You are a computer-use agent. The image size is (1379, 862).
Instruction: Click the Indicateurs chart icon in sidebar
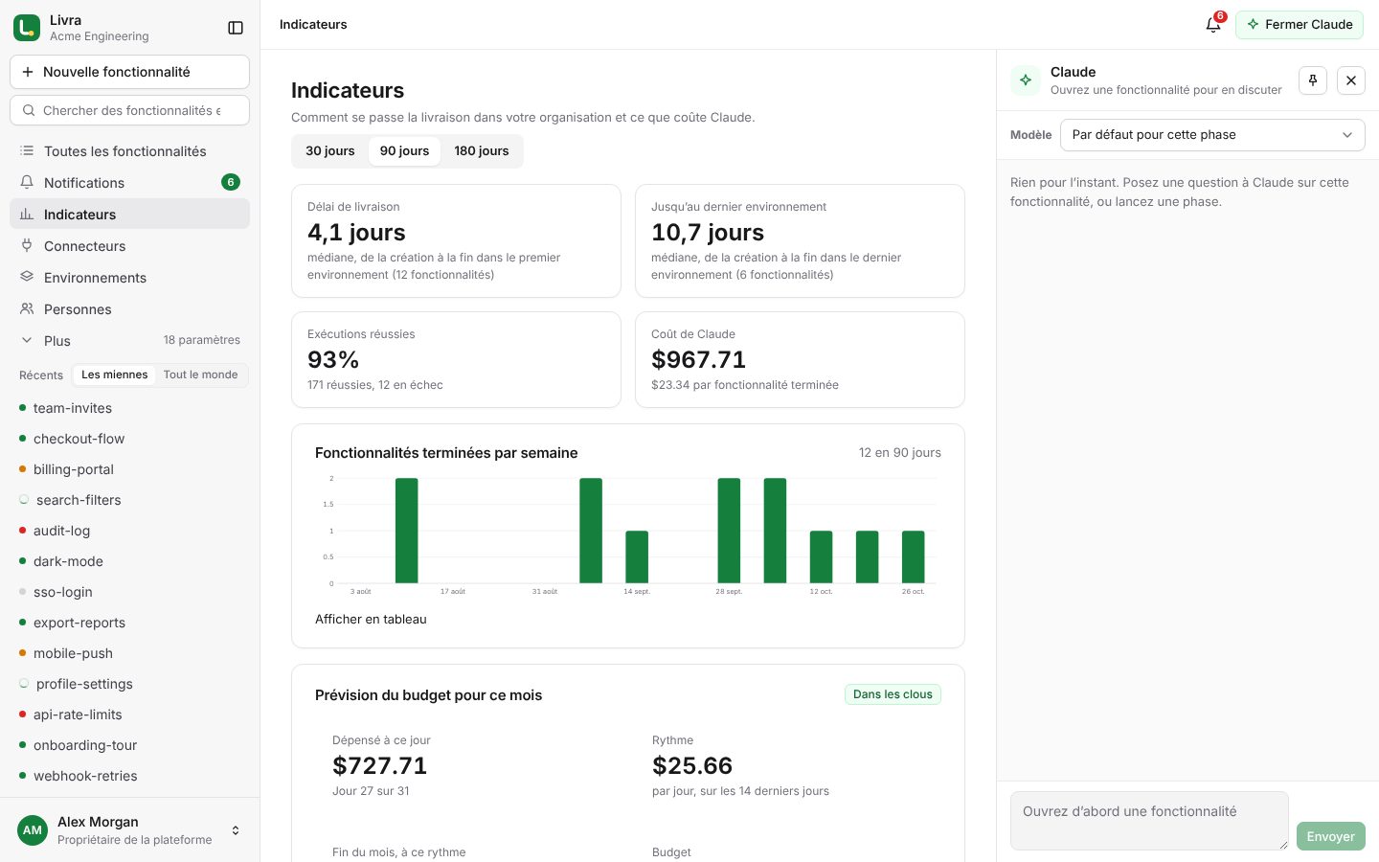pos(27,215)
